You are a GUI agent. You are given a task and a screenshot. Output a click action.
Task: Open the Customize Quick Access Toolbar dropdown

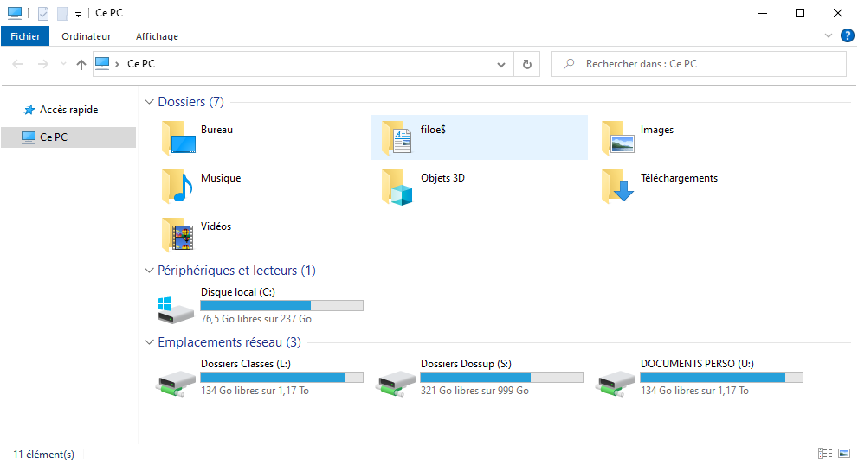point(78,14)
